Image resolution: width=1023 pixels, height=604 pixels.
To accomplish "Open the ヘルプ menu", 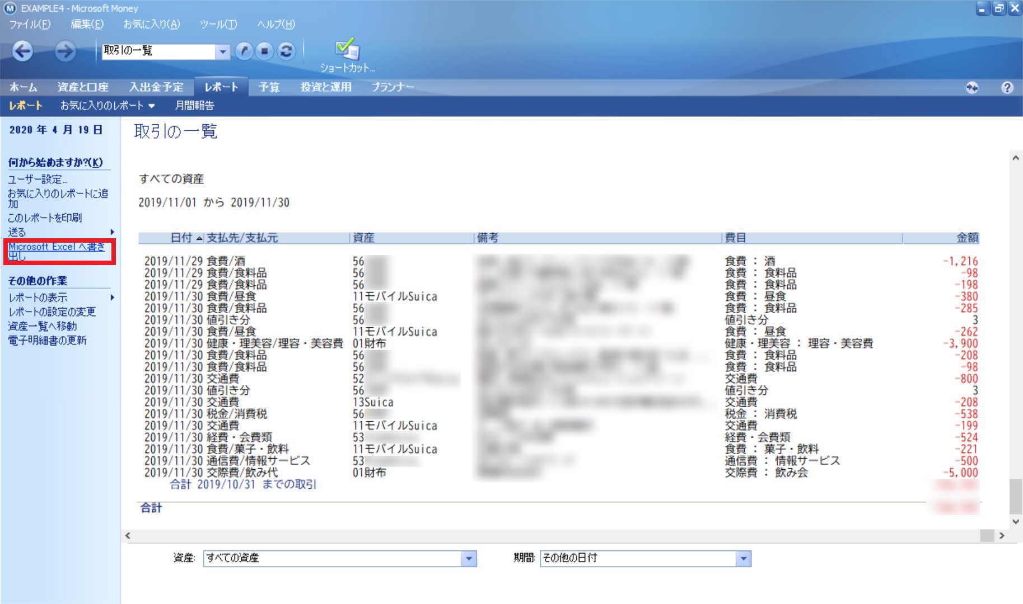I will (x=276, y=24).
